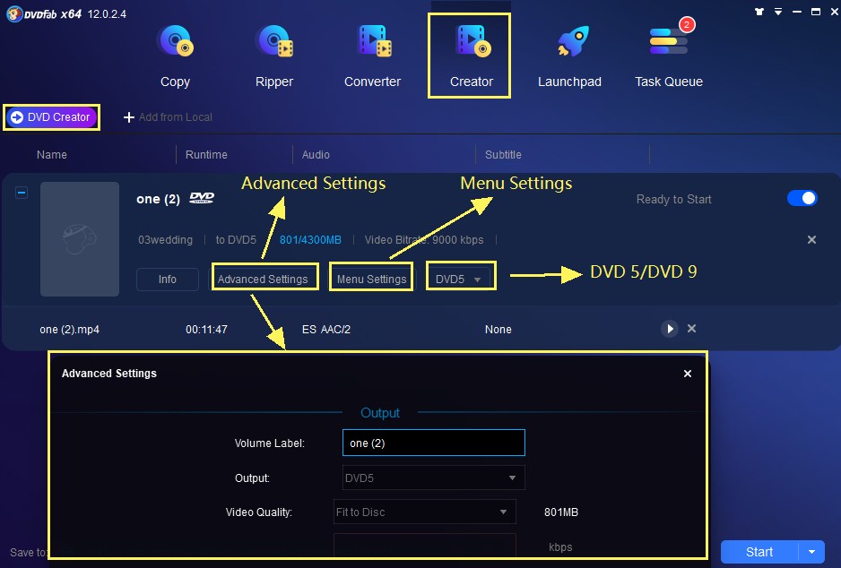
Task: Toggle the Ready to Start switch off
Action: click(x=802, y=198)
